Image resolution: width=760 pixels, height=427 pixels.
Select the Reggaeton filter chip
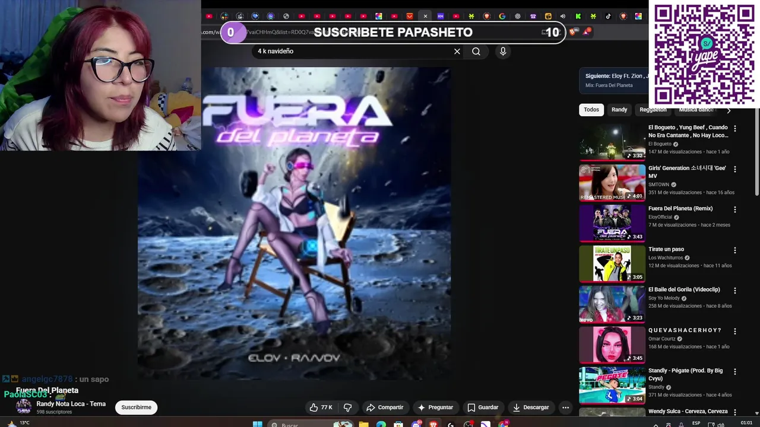click(x=653, y=110)
